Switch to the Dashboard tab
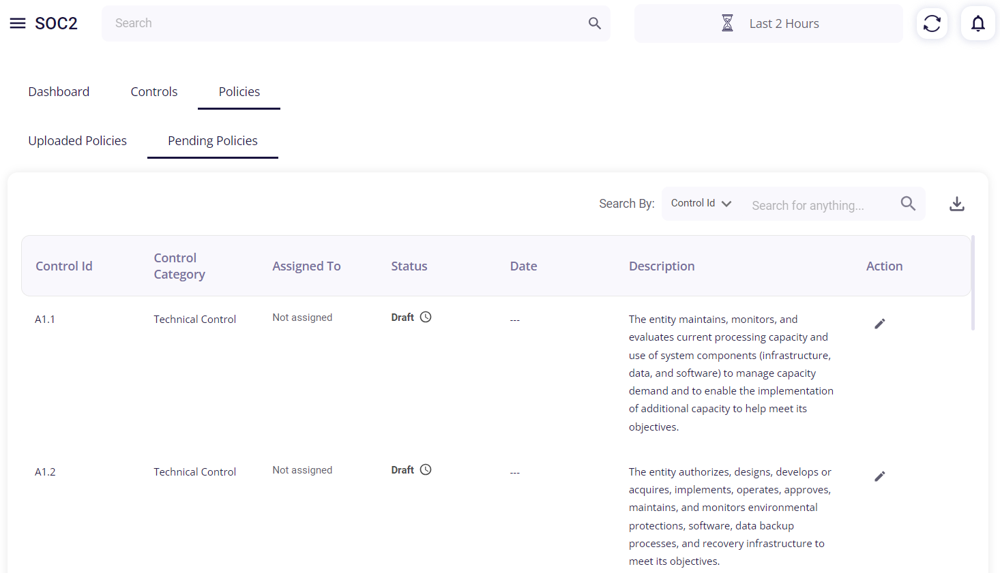Viewport: 1000px width, 573px height. pyautogui.click(x=59, y=91)
